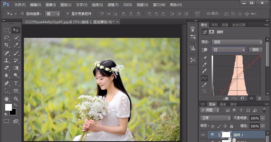Open the 正常 blend mode dropdown
This screenshot has width=271, height=142.
point(215,118)
